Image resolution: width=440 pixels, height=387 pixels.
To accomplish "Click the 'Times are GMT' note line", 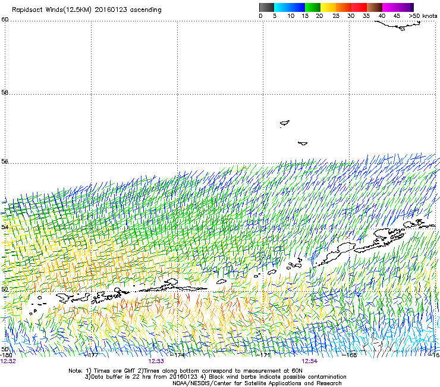I will (186, 371).
